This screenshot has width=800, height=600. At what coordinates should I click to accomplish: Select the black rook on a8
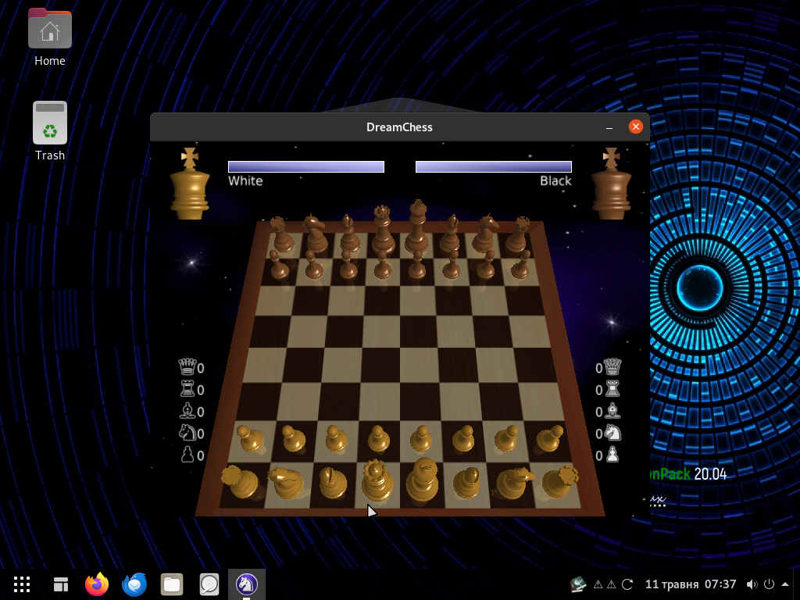[281, 234]
